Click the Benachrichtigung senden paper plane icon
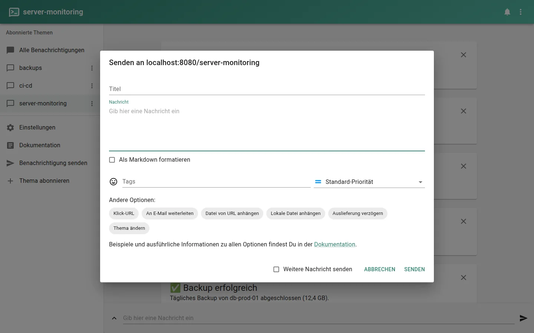Image resolution: width=534 pixels, height=333 pixels. point(10,163)
